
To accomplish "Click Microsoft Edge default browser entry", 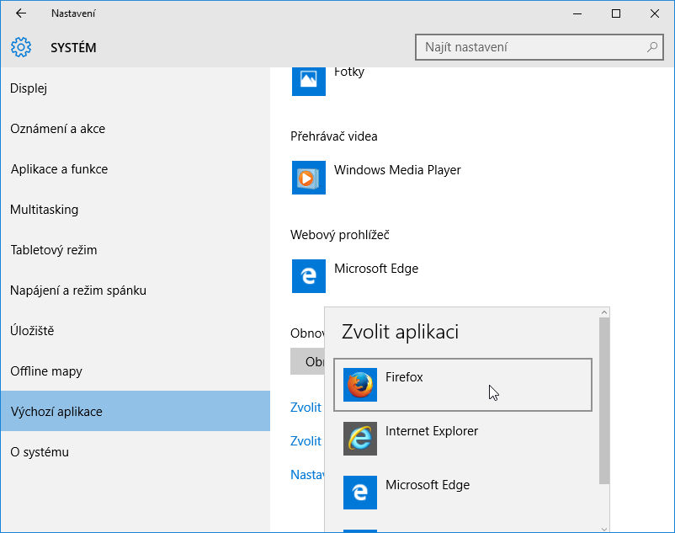I will tap(376, 269).
